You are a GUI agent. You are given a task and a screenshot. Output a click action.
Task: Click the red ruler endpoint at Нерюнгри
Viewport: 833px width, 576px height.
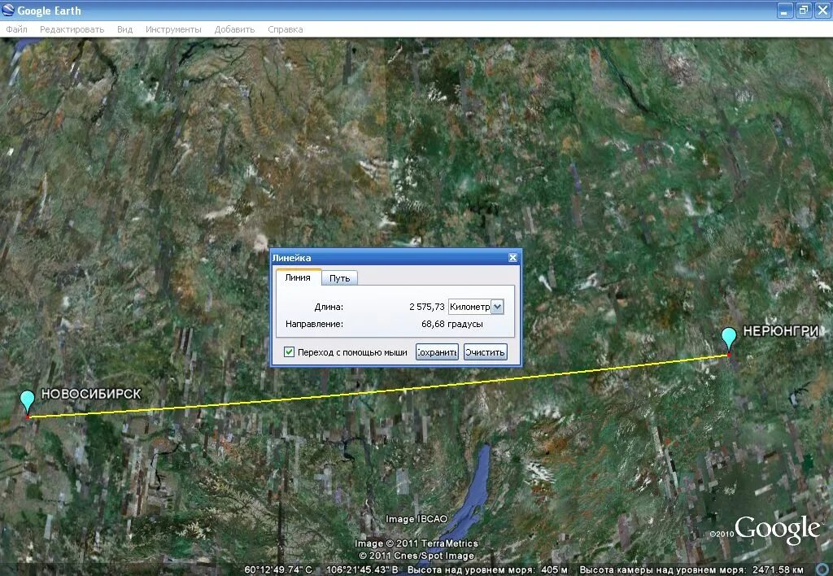729,355
